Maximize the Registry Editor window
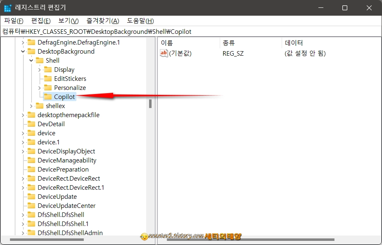The height and width of the screenshot is (245, 382). [x=345, y=8]
